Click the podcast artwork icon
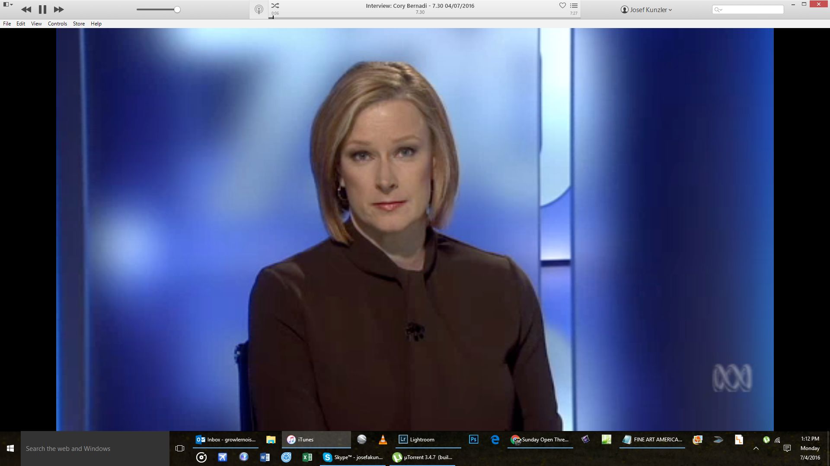The image size is (830, 466). 259,9
